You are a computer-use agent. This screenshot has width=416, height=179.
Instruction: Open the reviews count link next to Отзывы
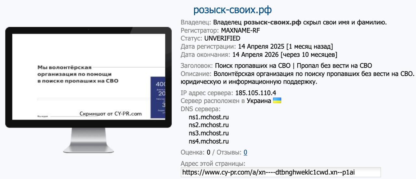click(245, 152)
